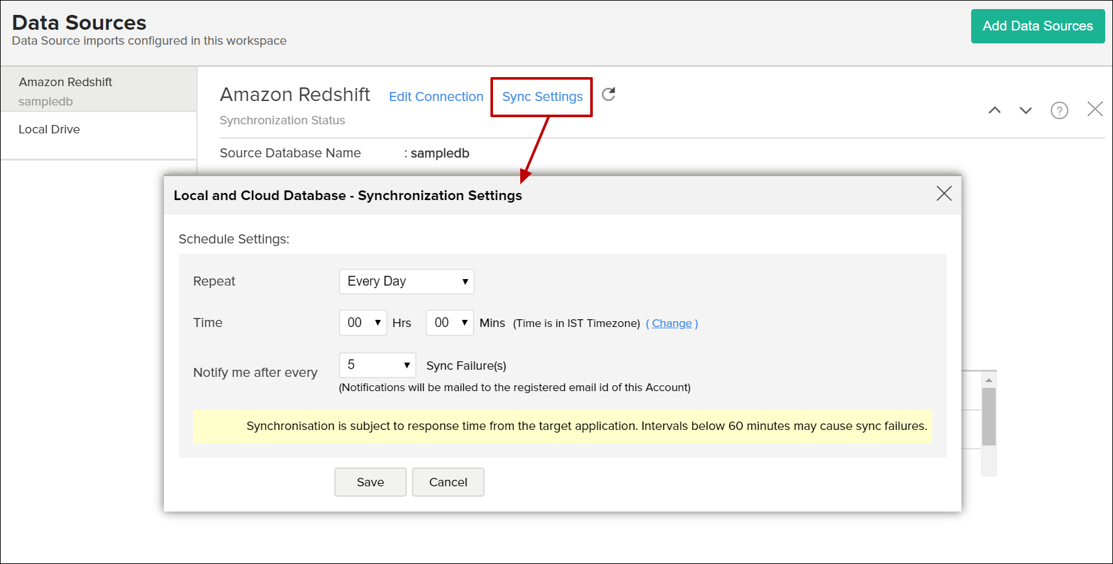Screen dimensions: 1113x564
Task: Click the vertical scrollbar thumb behind the dialog
Action: (x=989, y=416)
